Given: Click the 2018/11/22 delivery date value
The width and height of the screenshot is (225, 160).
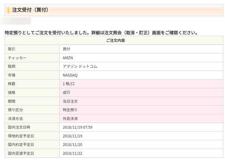Looking at the screenshot, I should click(72, 153).
